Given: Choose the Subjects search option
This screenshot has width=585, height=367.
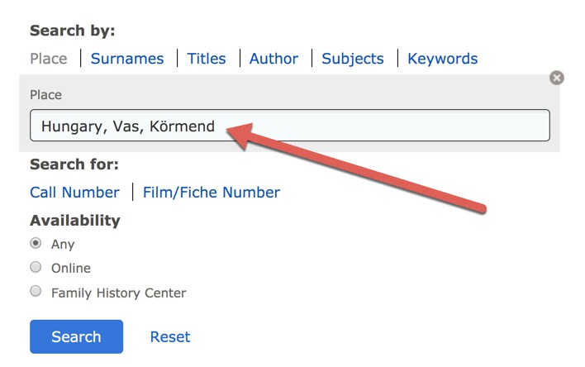Looking at the screenshot, I should (x=353, y=59).
